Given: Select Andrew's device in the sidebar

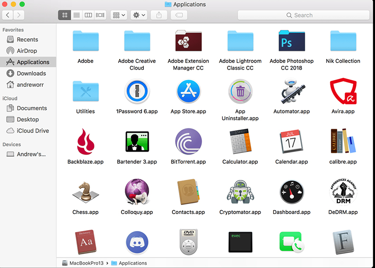Looking at the screenshot, I should pos(28,154).
